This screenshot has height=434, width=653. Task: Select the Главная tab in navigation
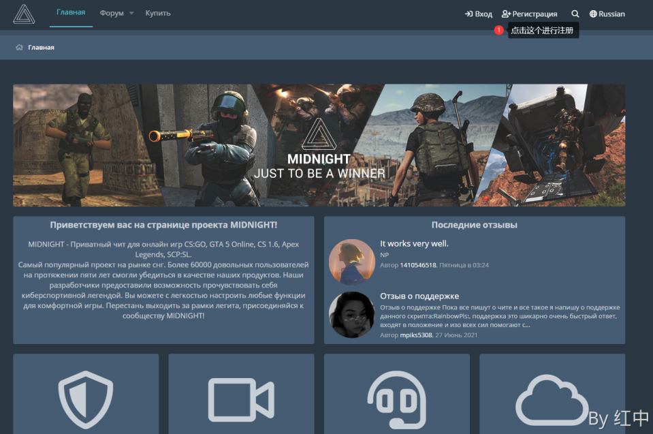[71, 13]
